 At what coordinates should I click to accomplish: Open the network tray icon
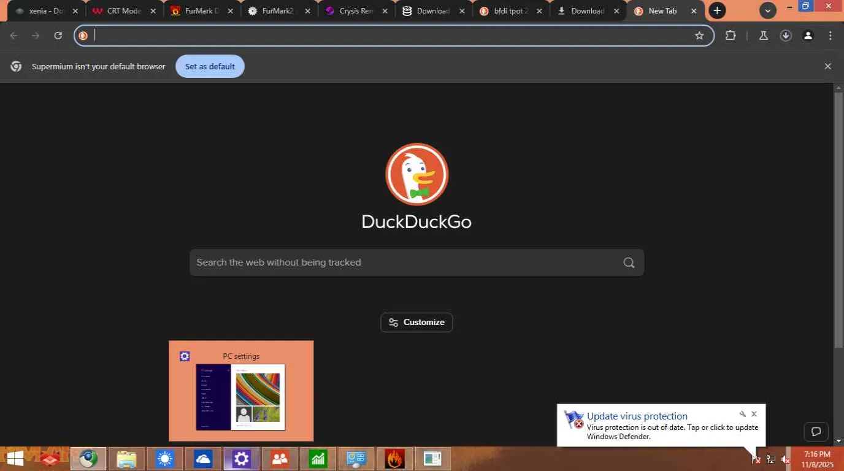(771, 459)
